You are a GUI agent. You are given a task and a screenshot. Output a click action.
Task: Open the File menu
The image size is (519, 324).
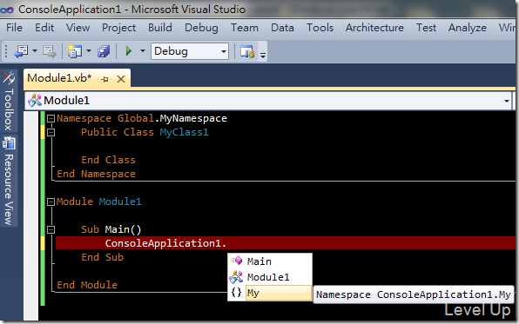click(14, 28)
